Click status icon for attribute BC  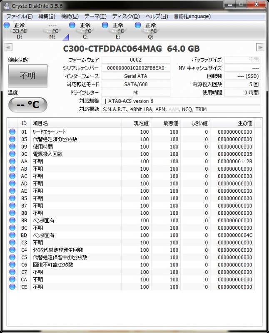[x=12, y=228]
